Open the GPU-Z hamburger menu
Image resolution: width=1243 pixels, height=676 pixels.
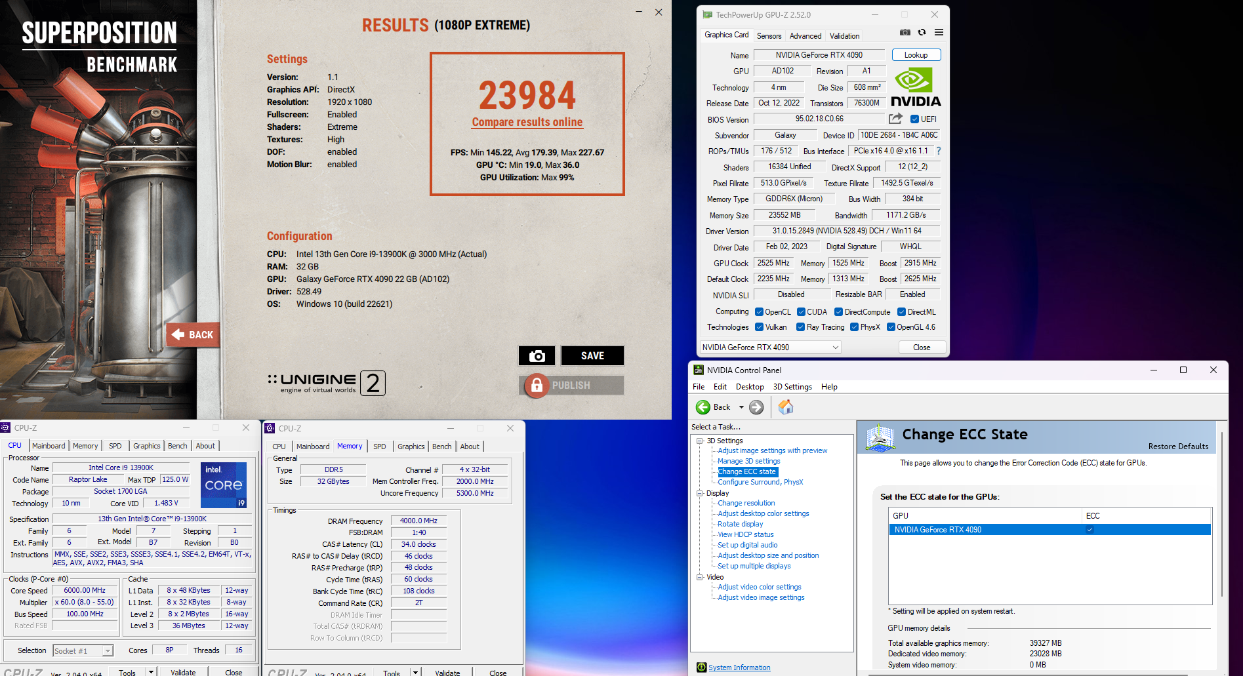(939, 32)
